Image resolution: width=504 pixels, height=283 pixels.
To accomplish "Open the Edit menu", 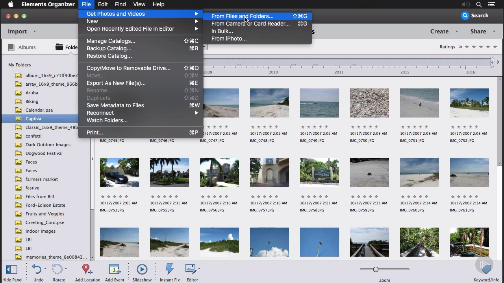I will tap(103, 4).
